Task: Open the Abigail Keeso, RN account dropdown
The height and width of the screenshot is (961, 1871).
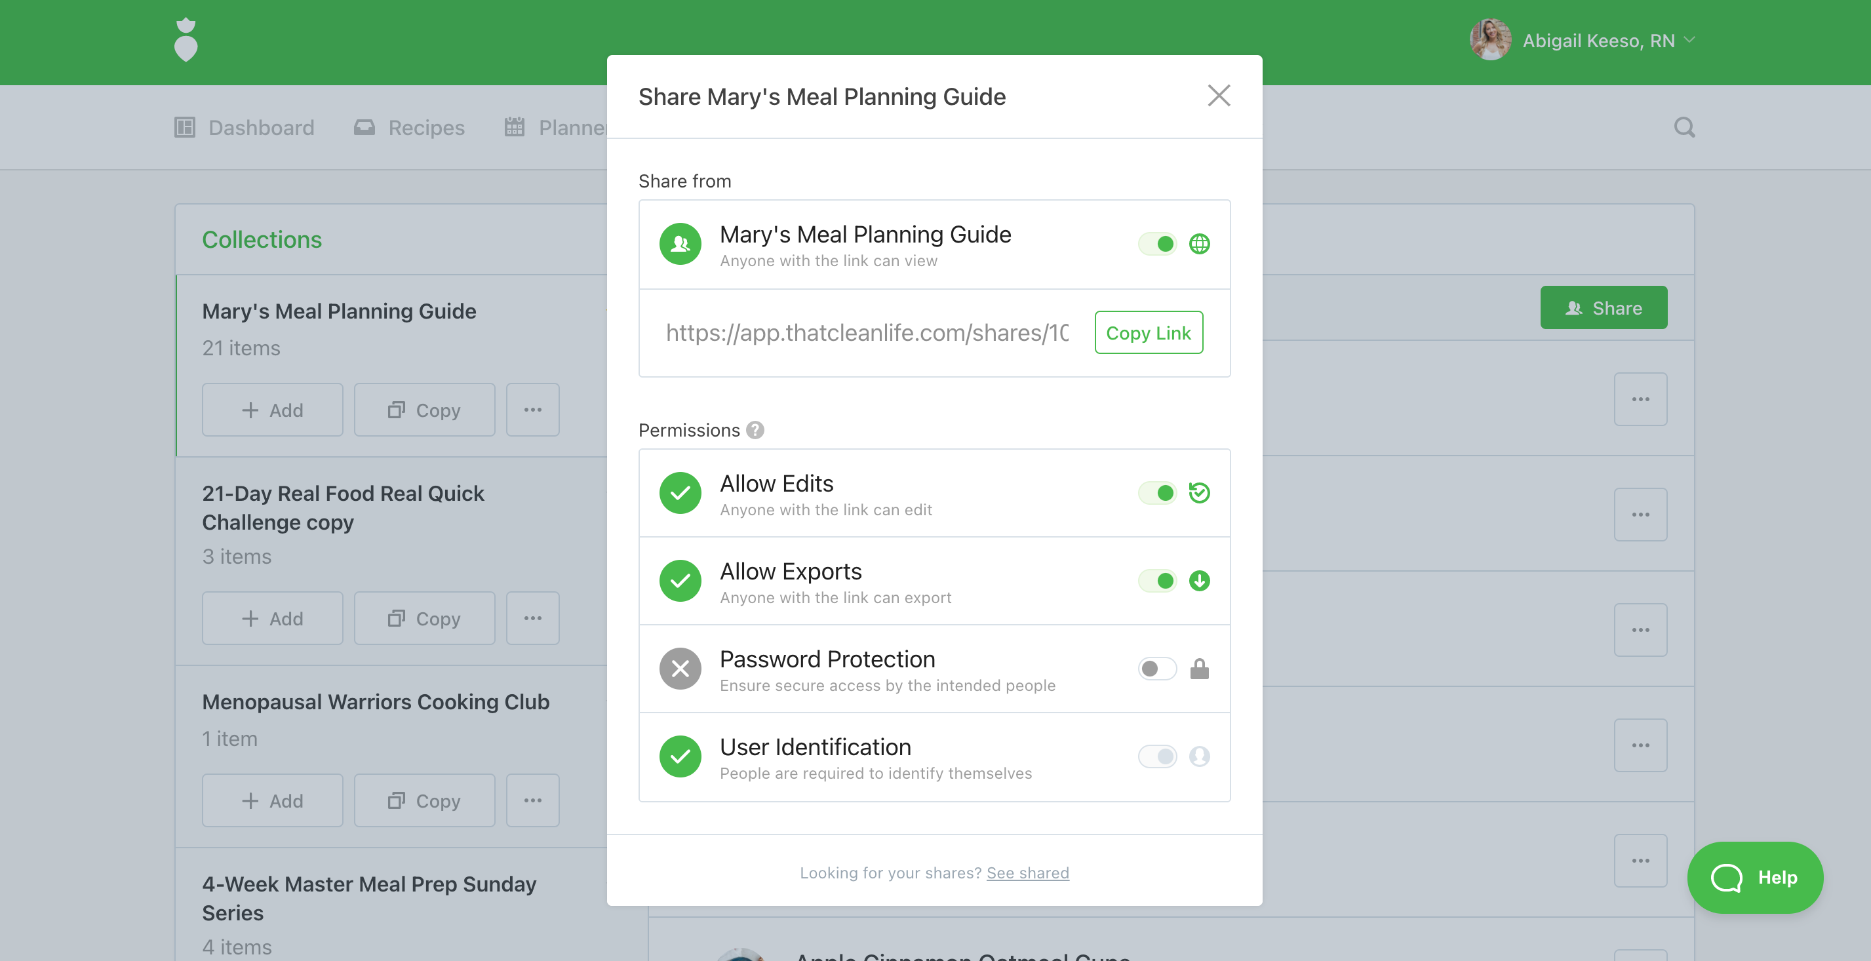Action: click(x=1598, y=41)
